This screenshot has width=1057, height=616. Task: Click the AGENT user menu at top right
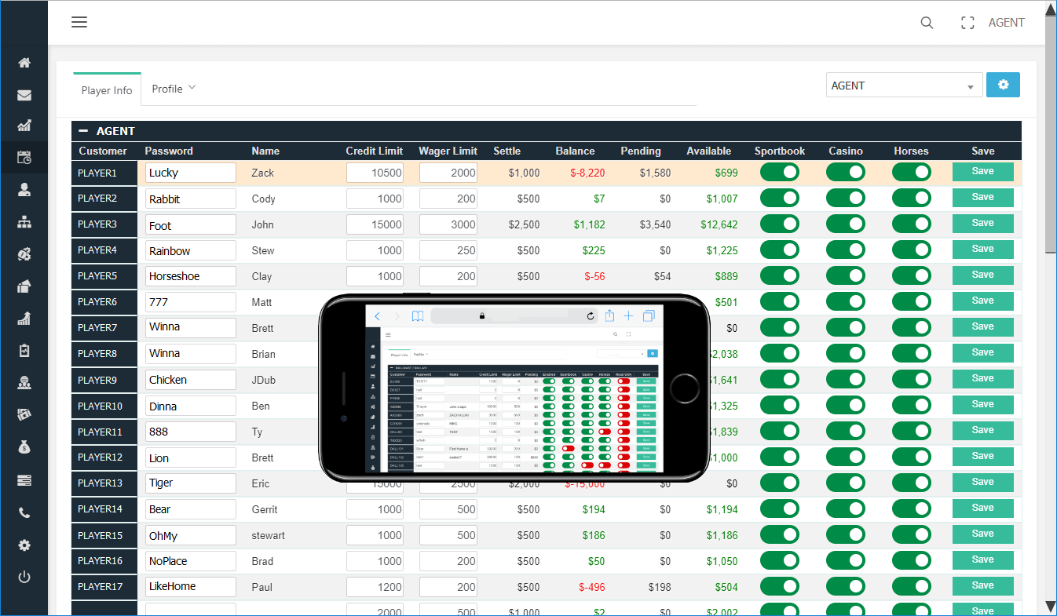[x=1006, y=23]
